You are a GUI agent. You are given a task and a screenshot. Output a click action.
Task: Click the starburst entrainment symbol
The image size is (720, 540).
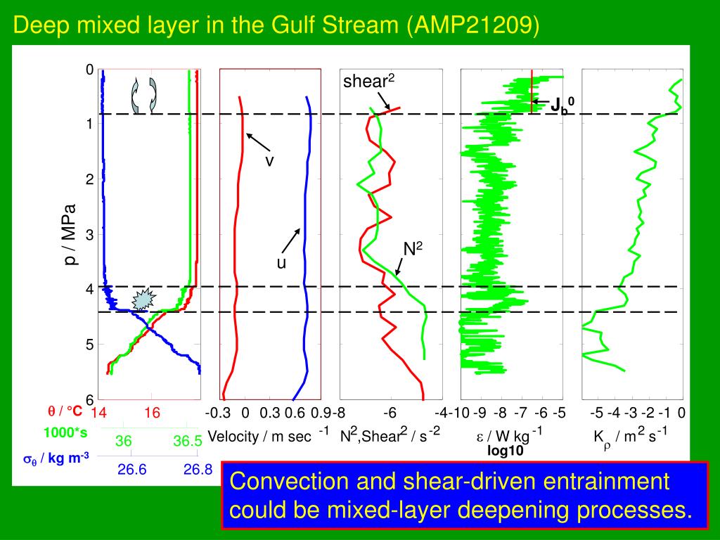143,300
